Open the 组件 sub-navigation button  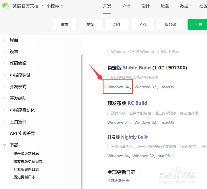point(117,24)
